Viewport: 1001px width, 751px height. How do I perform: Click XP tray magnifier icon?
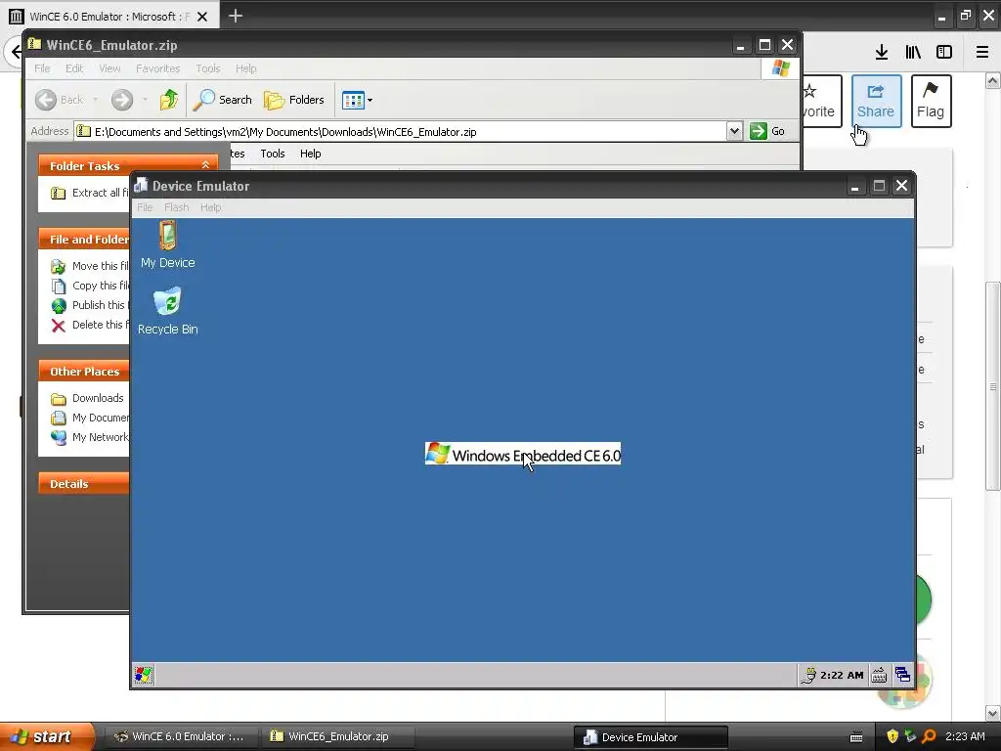(929, 736)
